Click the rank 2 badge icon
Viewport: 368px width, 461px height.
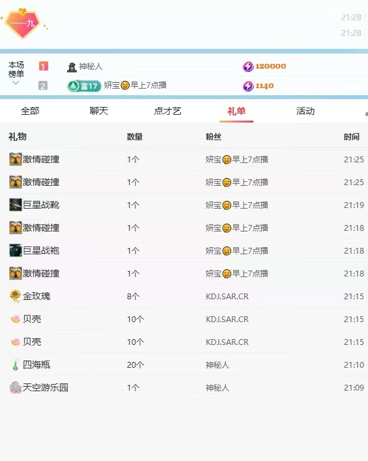(43, 86)
